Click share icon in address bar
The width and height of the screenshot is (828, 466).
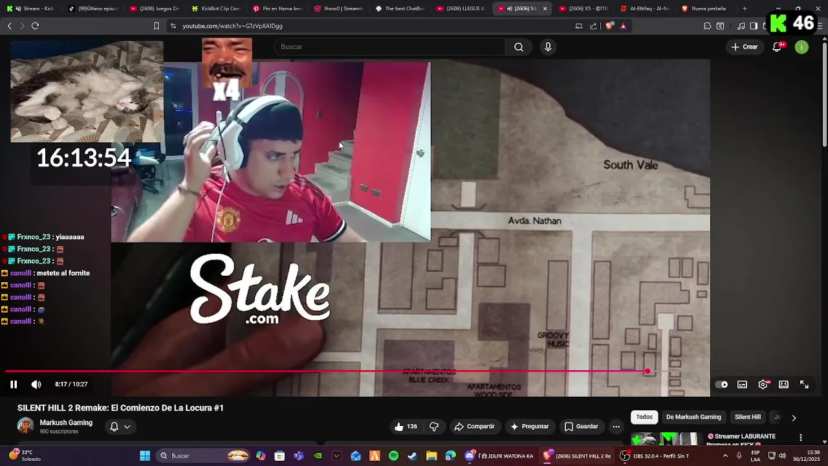(593, 26)
